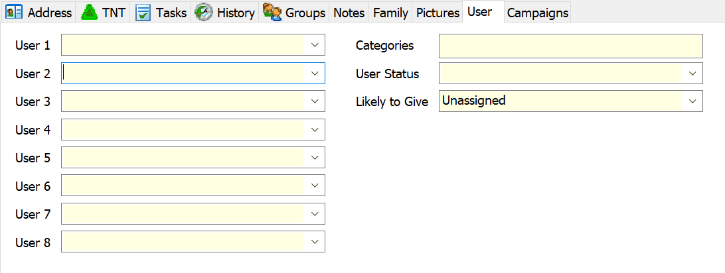Open the Notes tab
Viewport: 725px width, 273px height.
pos(349,13)
